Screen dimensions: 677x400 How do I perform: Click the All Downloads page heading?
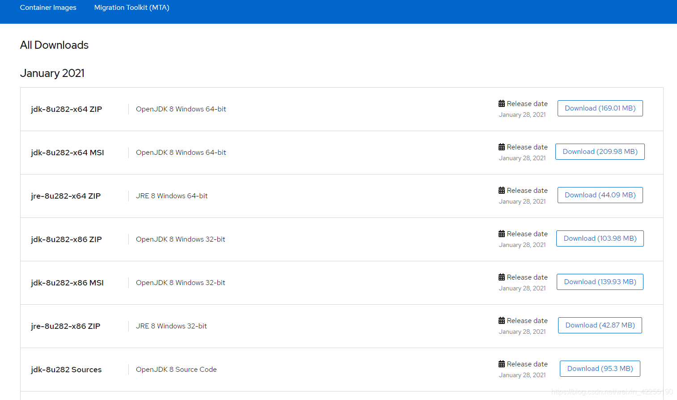pyautogui.click(x=54, y=45)
